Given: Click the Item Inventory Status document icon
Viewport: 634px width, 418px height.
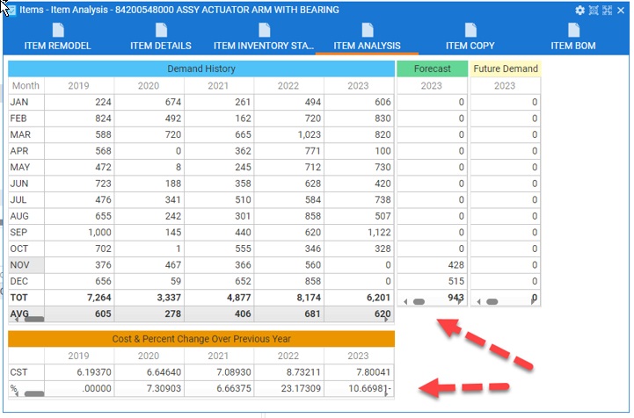Looking at the screenshot, I should [x=264, y=30].
